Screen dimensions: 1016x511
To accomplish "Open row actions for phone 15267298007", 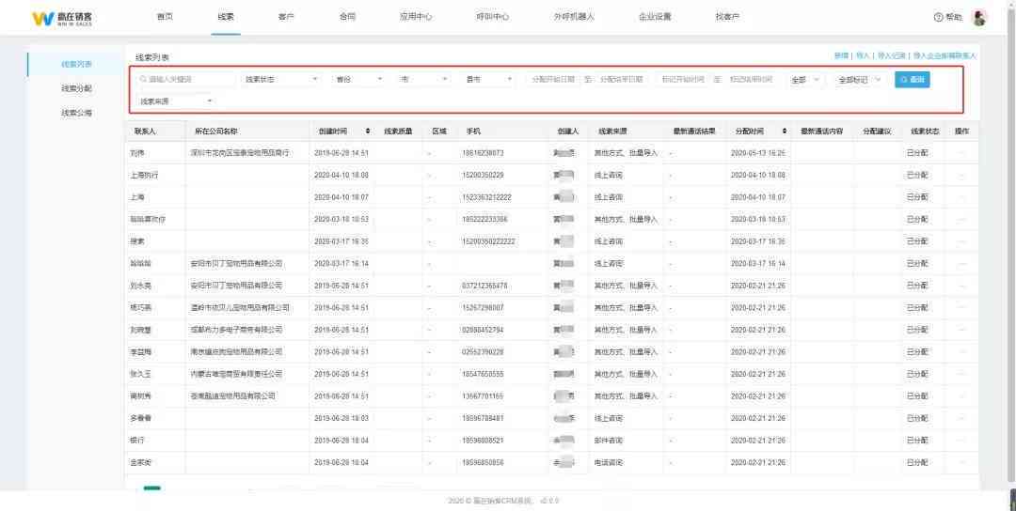I will (961, 308).
